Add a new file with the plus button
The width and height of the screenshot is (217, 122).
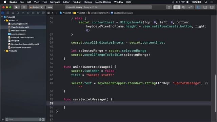3,119
